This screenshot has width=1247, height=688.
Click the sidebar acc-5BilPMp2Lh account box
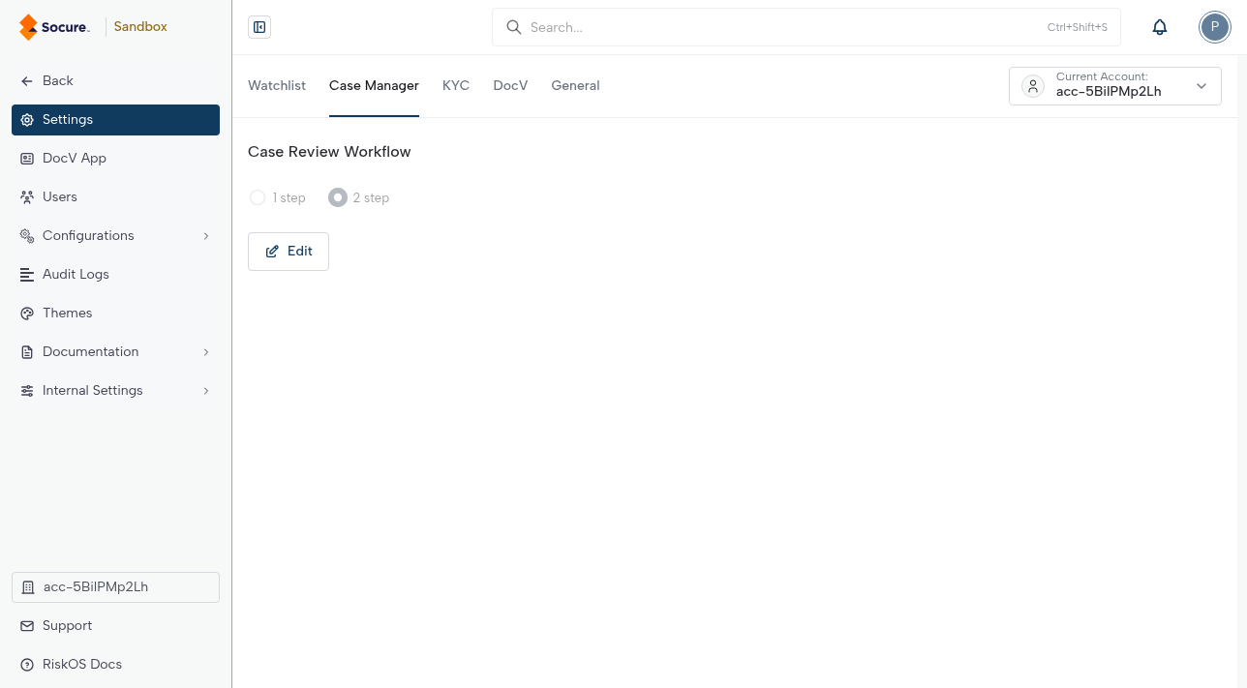115,587
